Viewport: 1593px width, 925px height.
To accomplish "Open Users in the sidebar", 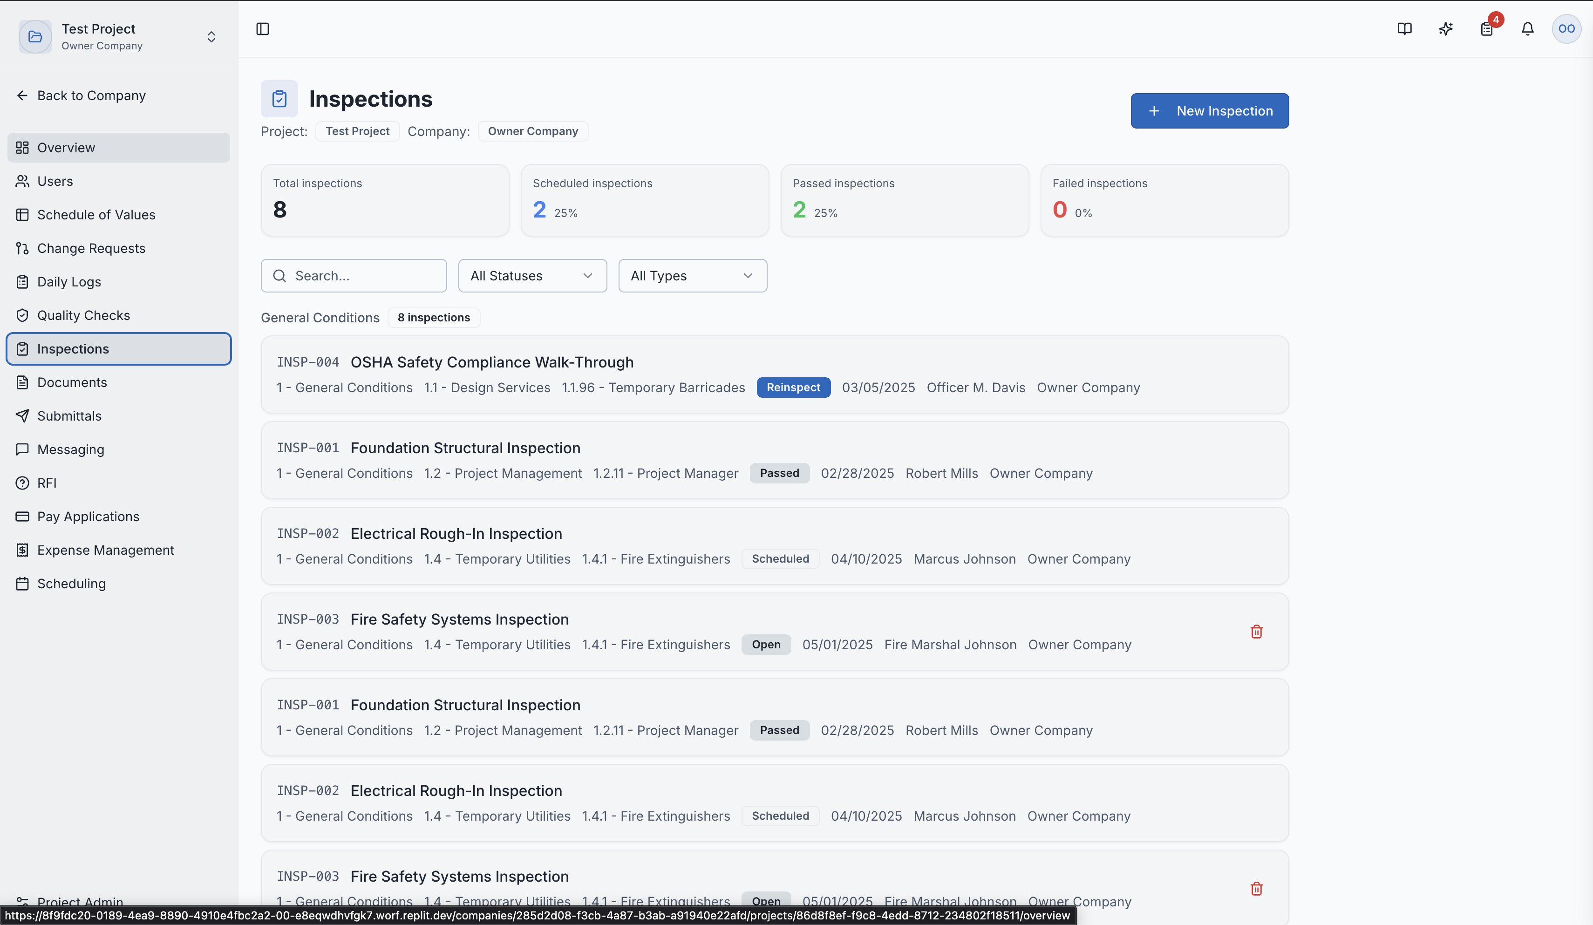I will click(119, 181).
